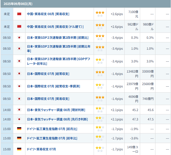Viewport: 171px width, 155px height.
Task: Click star rating for 現状判断 row
Action: tap(100, 110)
